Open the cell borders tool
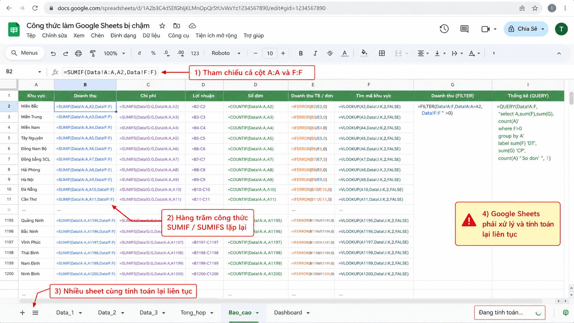This screenshot has width=574, height=323. point(382,53)
